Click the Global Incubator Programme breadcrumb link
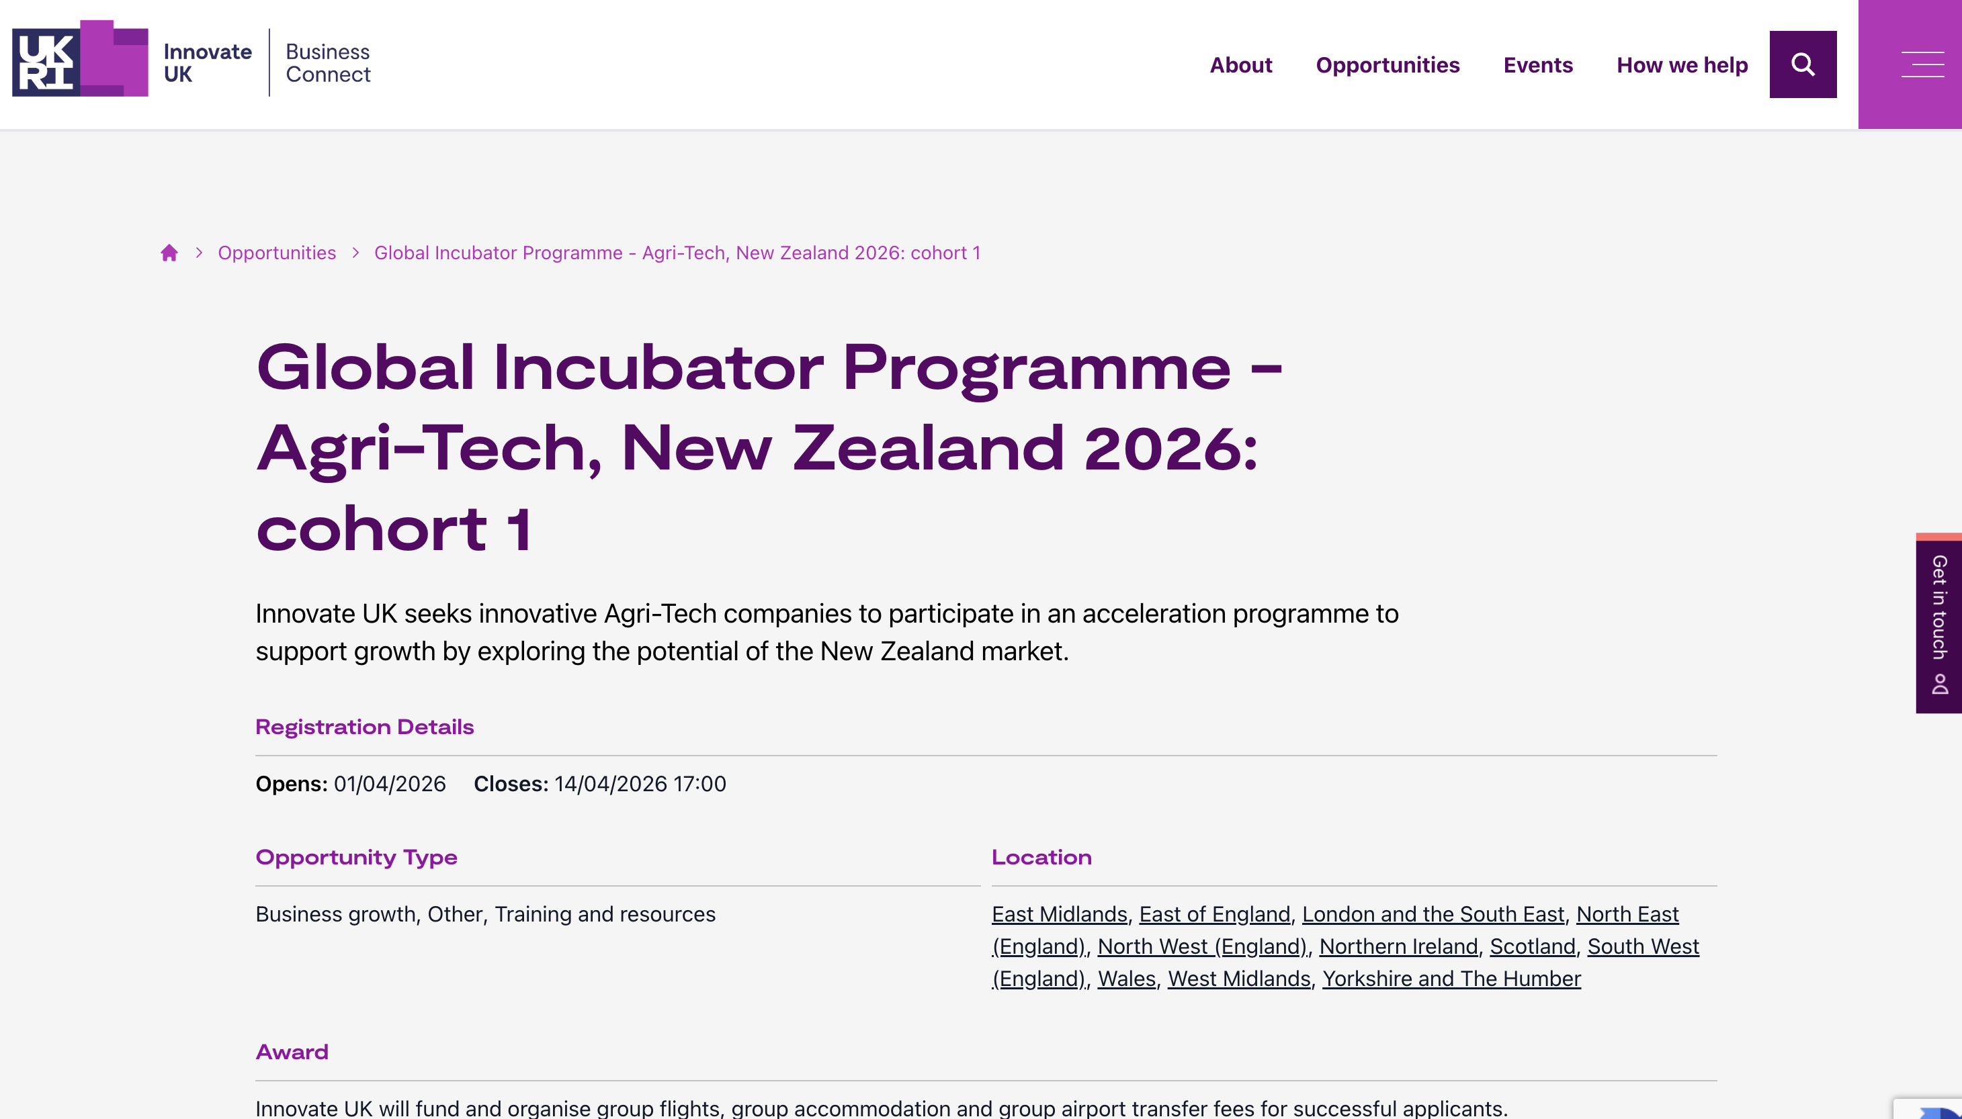 pyautogui.click(x=677, y=253)
